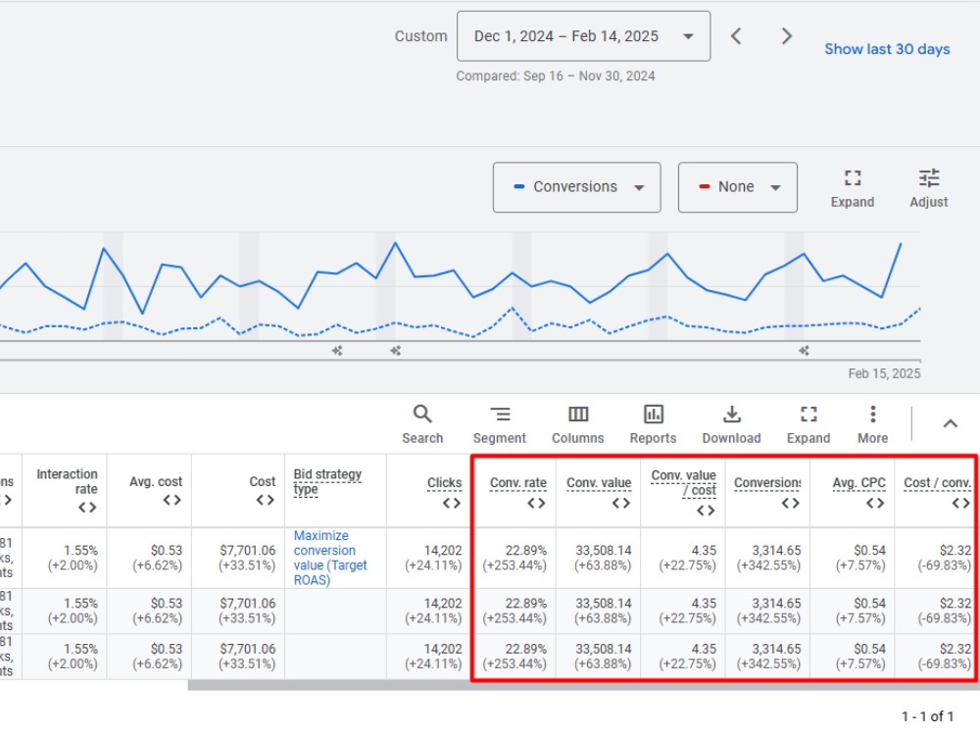The width and height of the screenshot is (980, 735).
Task: Open the Conversions metric dropdown
Action: pyautogui.click(x=576, y=187)
